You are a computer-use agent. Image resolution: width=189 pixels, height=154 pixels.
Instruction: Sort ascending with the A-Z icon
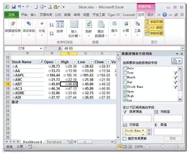[51, 25]
